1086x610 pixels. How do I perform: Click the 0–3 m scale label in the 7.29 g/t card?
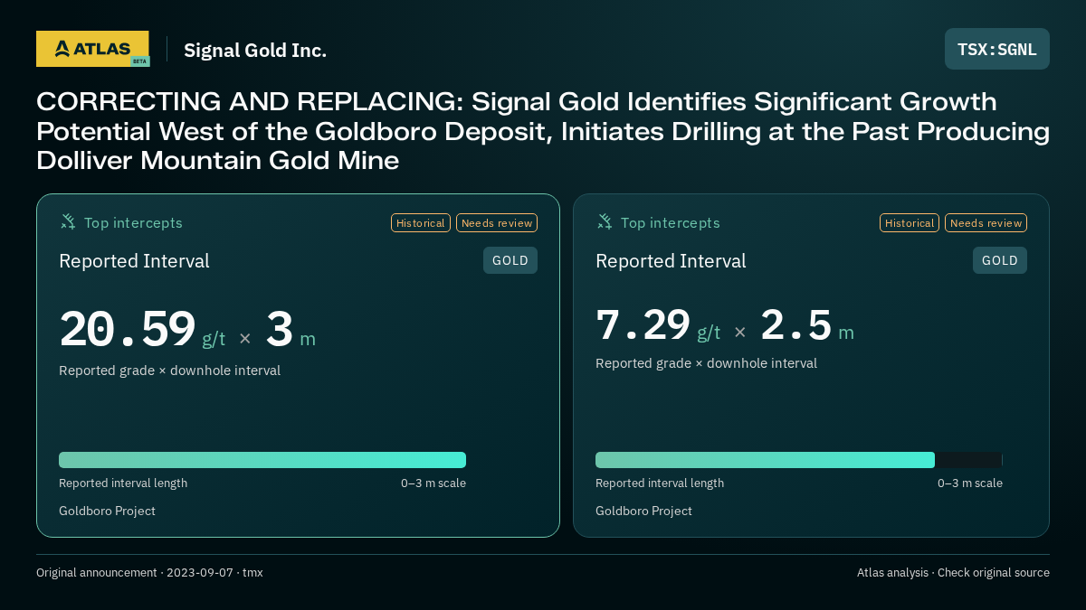[x=970, y=483]
